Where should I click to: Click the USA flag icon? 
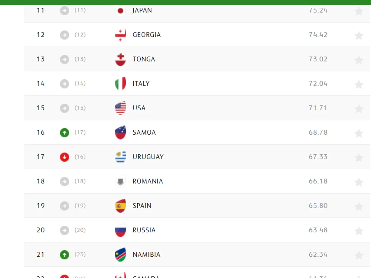coord(120,108)
